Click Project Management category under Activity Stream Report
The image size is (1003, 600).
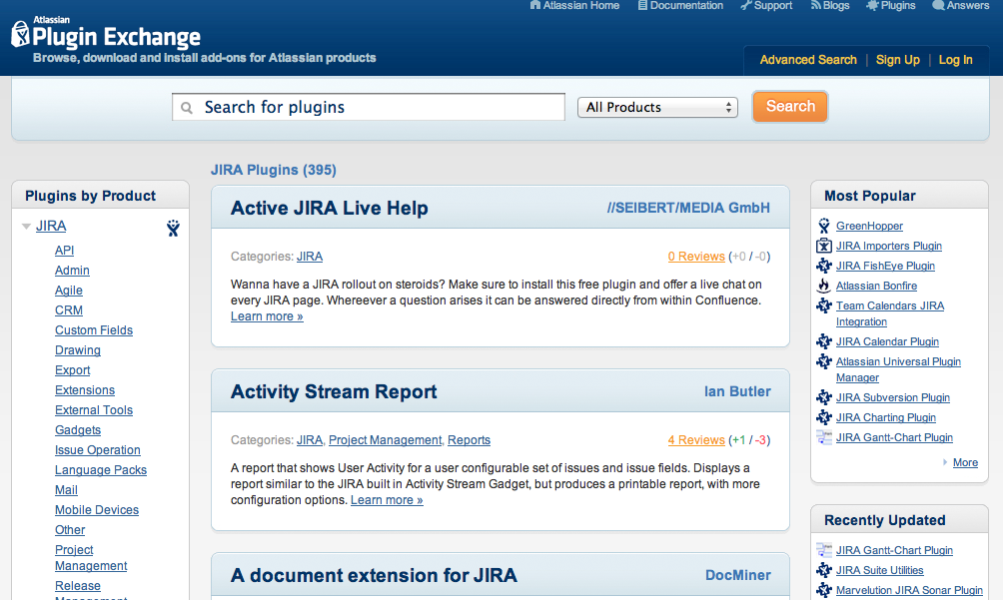tap(385, 440)
